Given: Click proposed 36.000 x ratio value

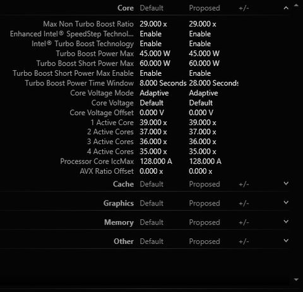Looking at the screenshot, I should point(203,142).
